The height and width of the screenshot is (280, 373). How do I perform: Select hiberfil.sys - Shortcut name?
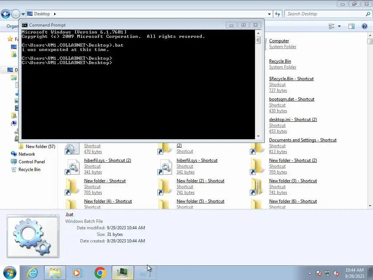[x=197, y=160]
